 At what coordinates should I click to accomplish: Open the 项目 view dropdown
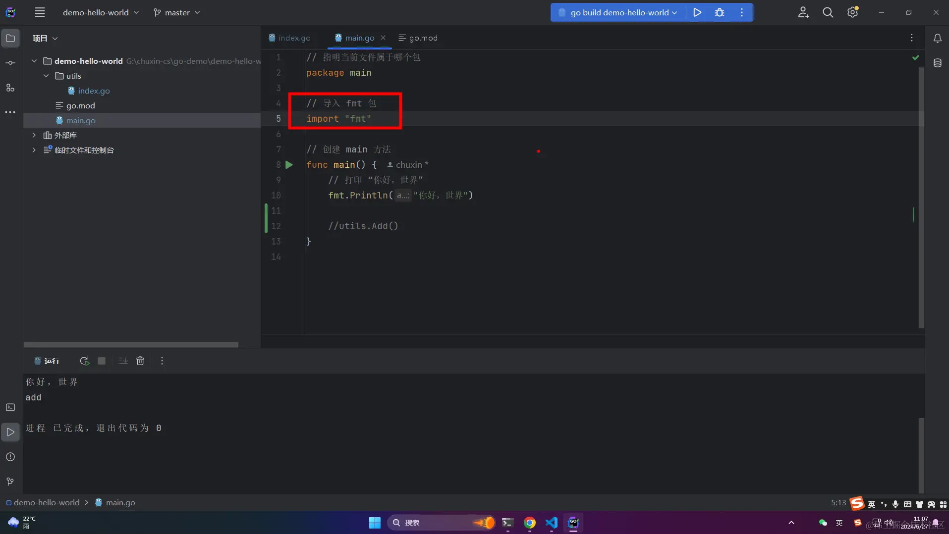(x=45, y=38)
